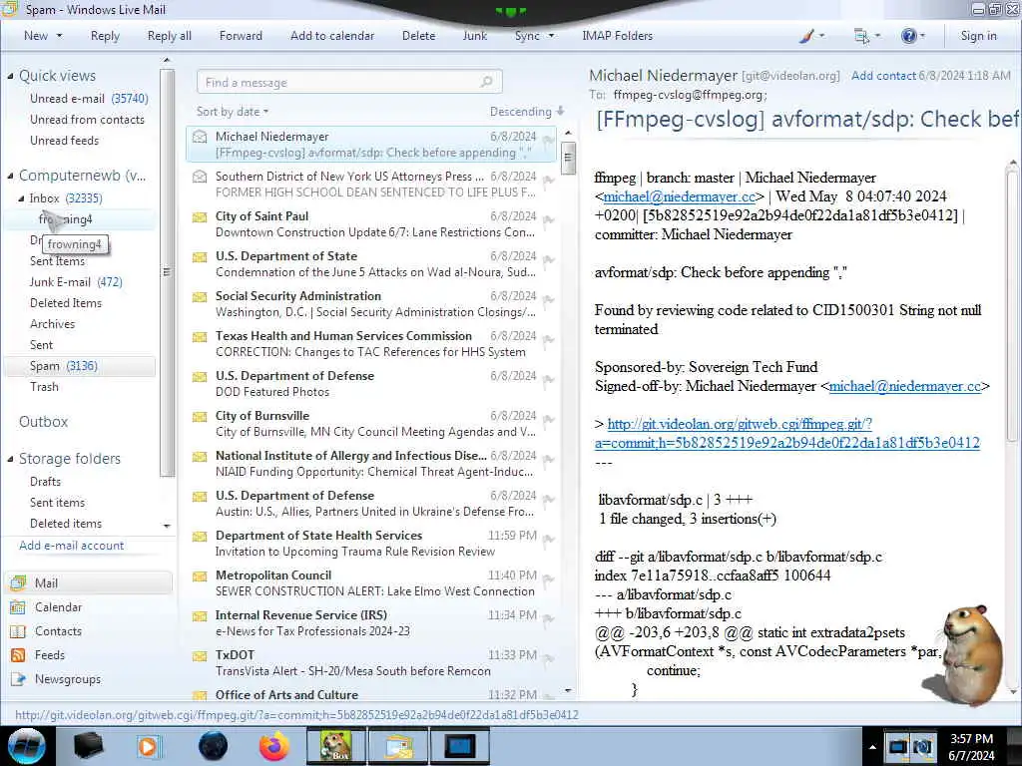Screen dimensions: 1022x766
Task: Click Add to calendar in toolbar
Action: coord(332,36)
